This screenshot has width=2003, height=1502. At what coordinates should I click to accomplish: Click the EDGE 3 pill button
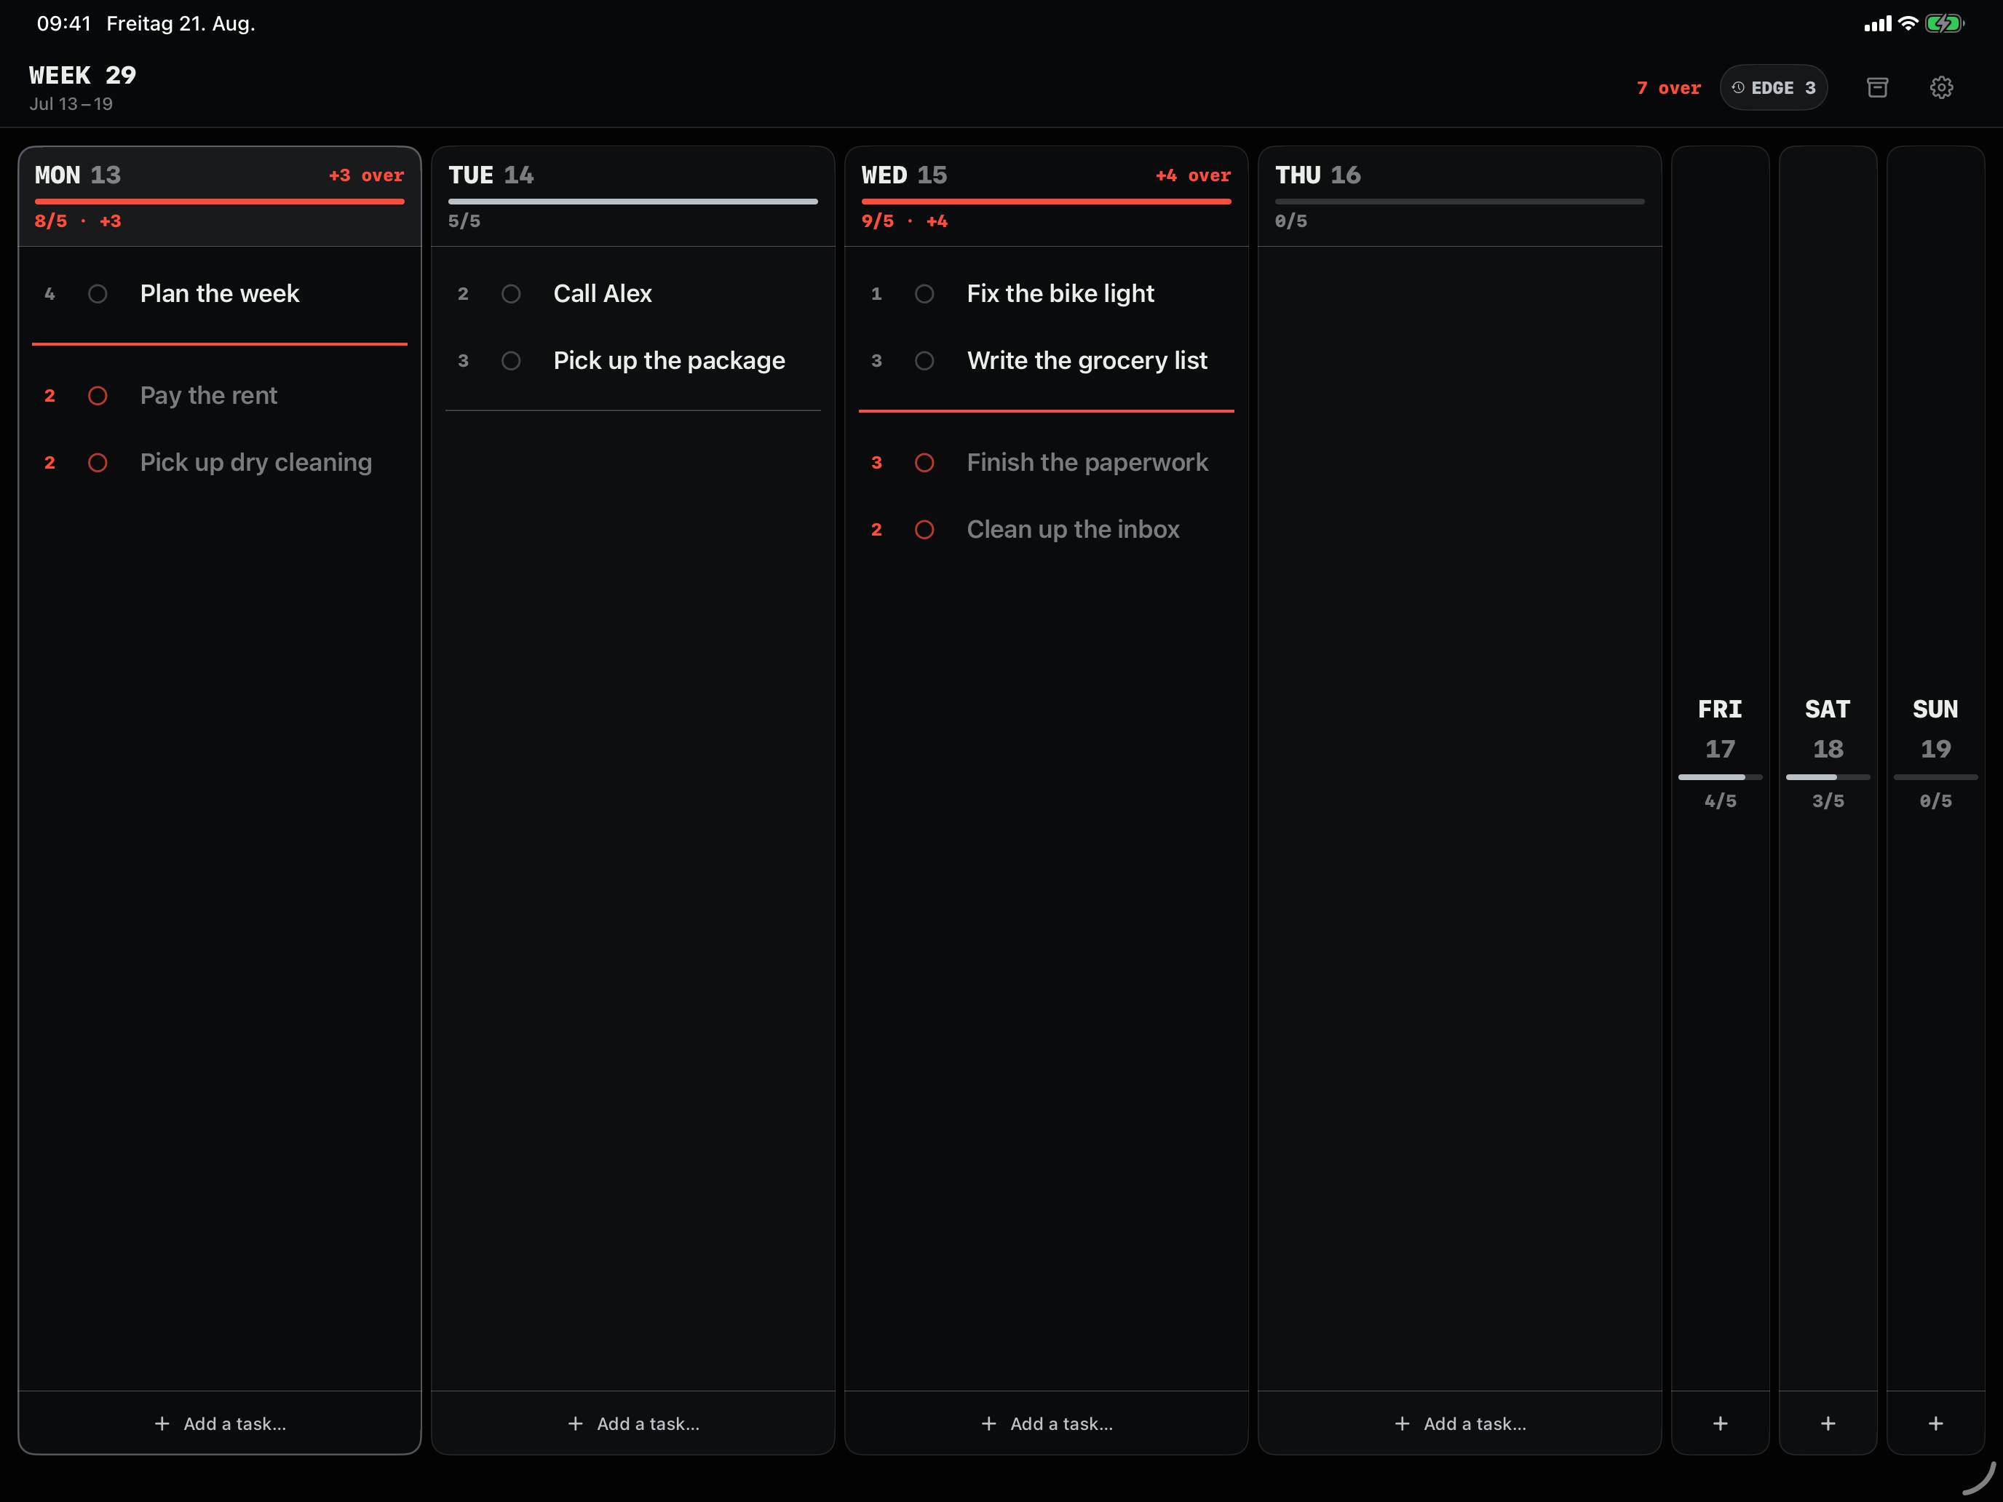tap(1773, 88)
